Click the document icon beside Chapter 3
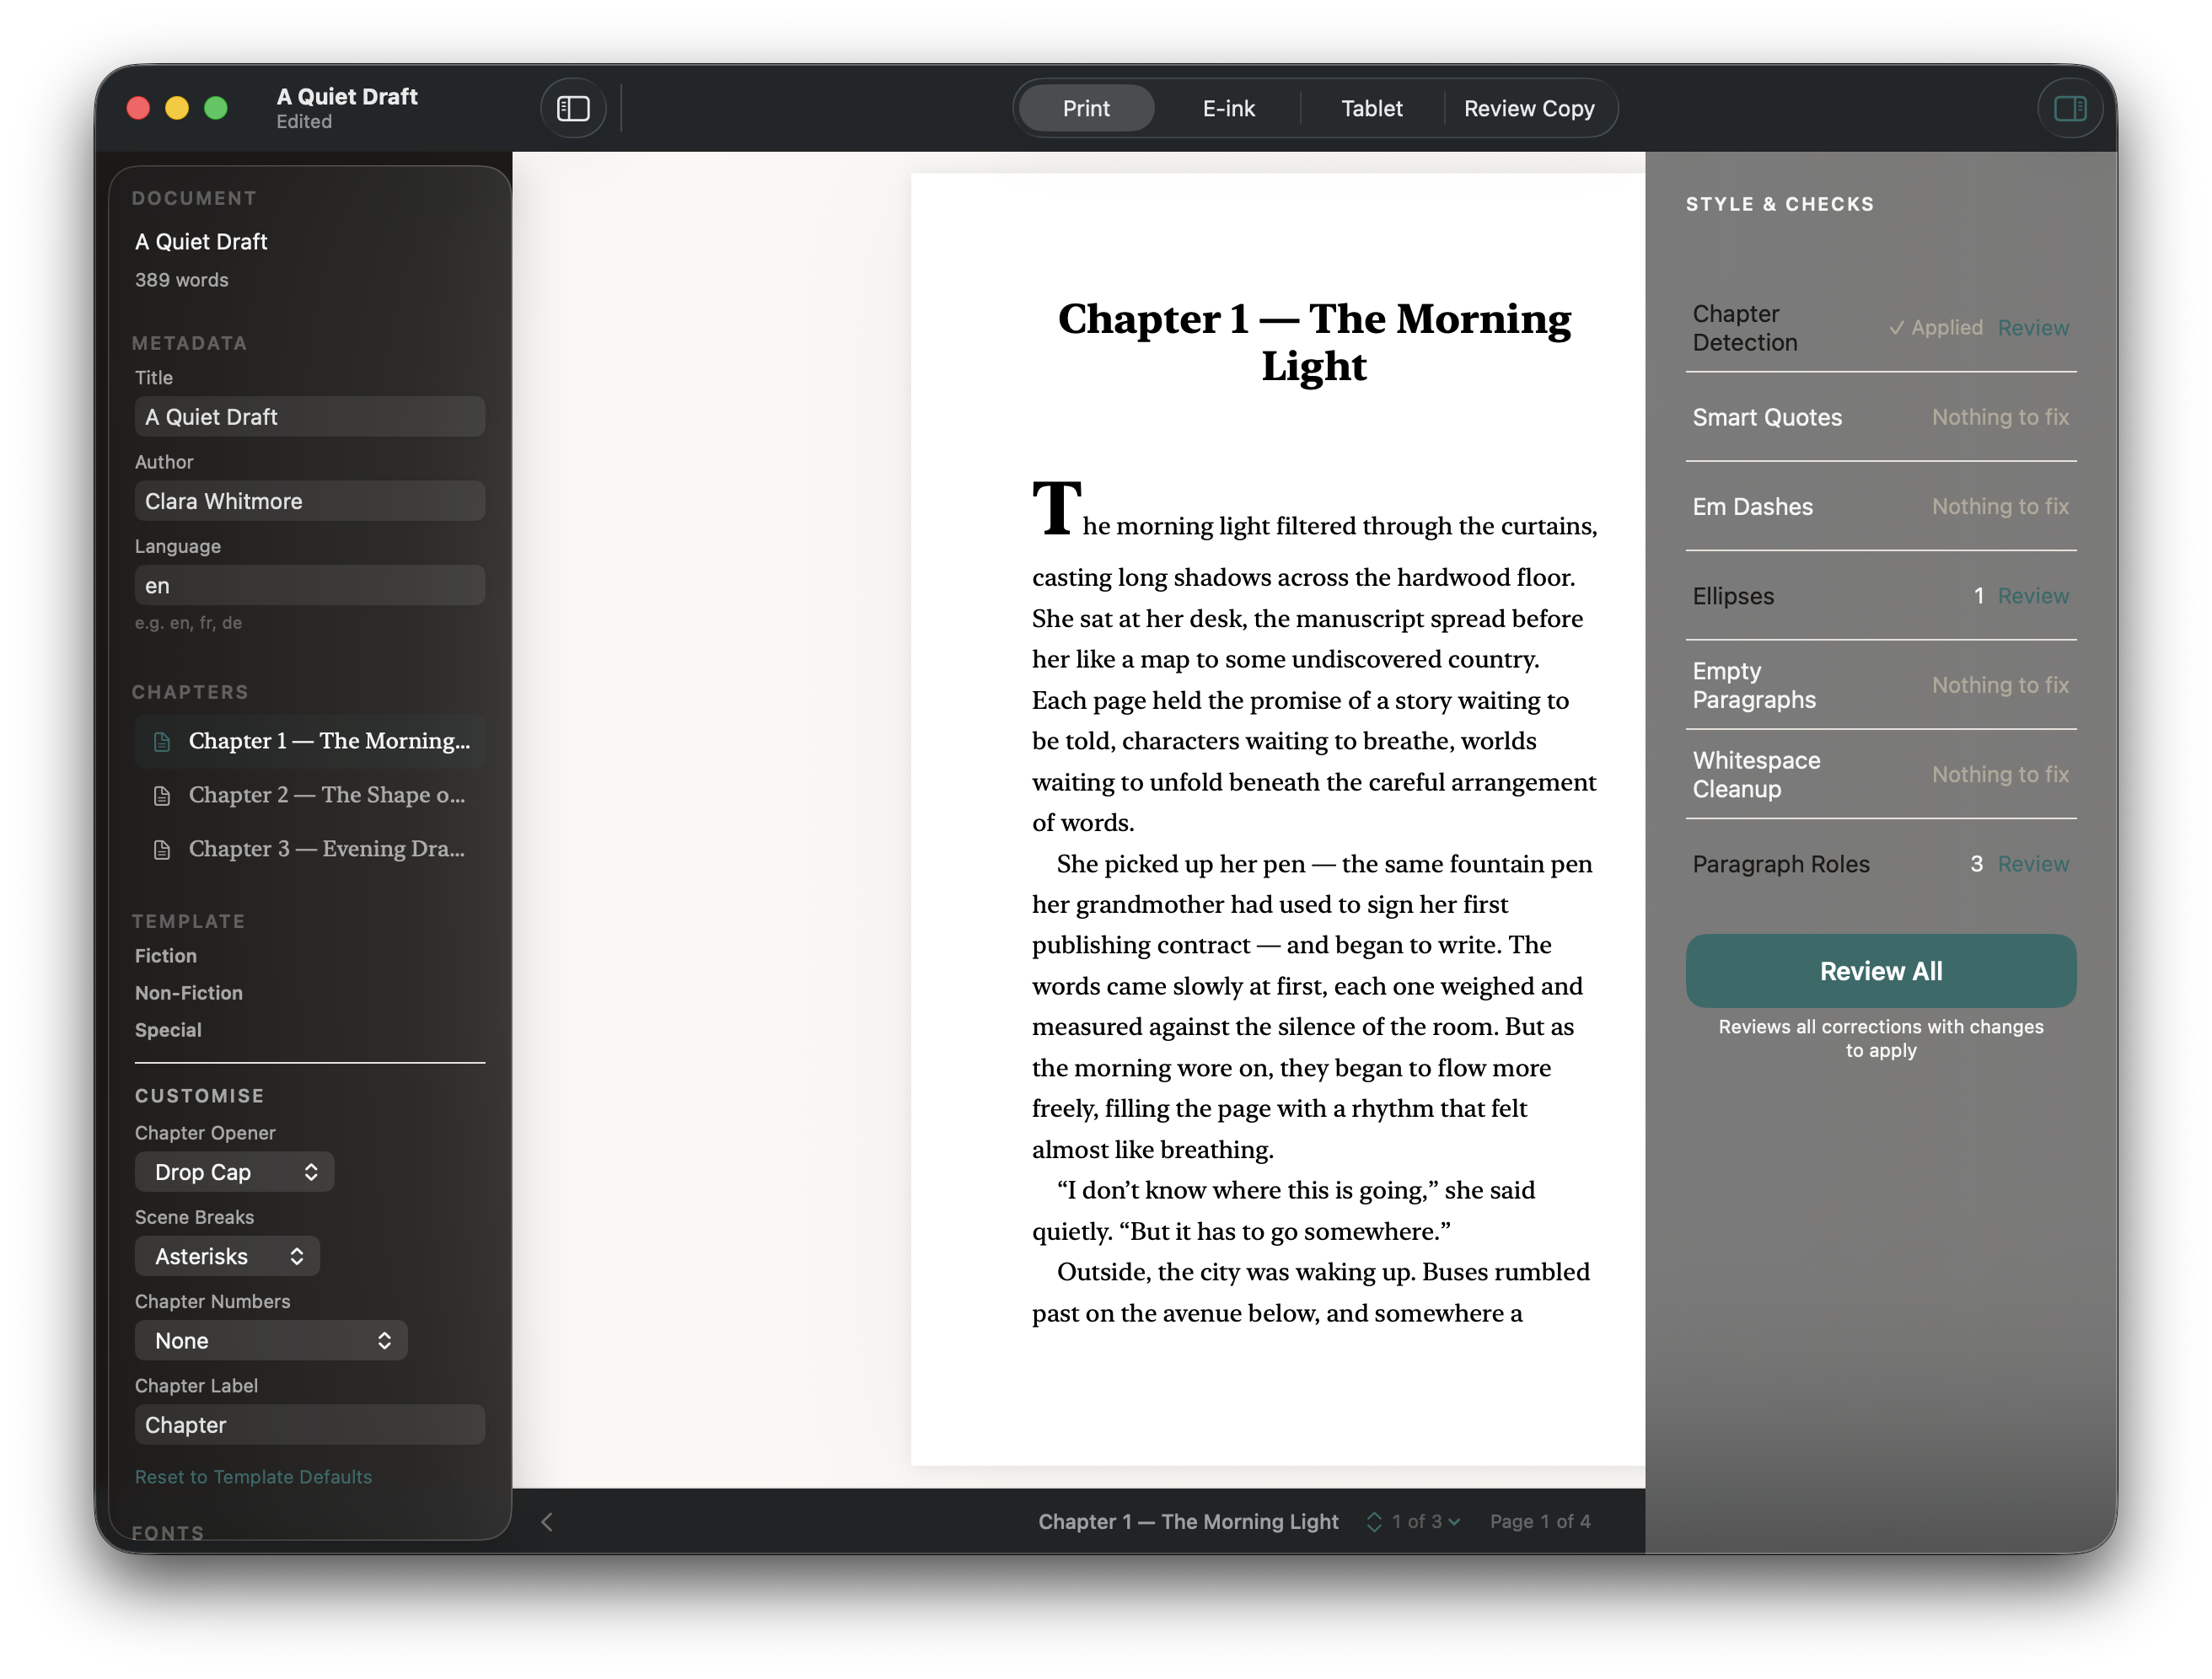The height and width of the screenshot is (1679, 2212). click(x=163, y=849)
